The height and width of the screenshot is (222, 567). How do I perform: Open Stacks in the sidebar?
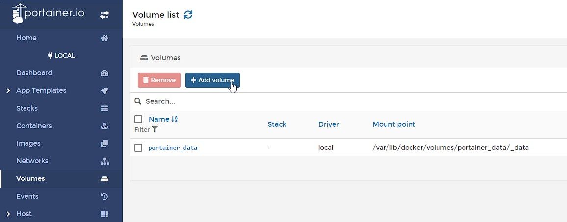point(27,108)
